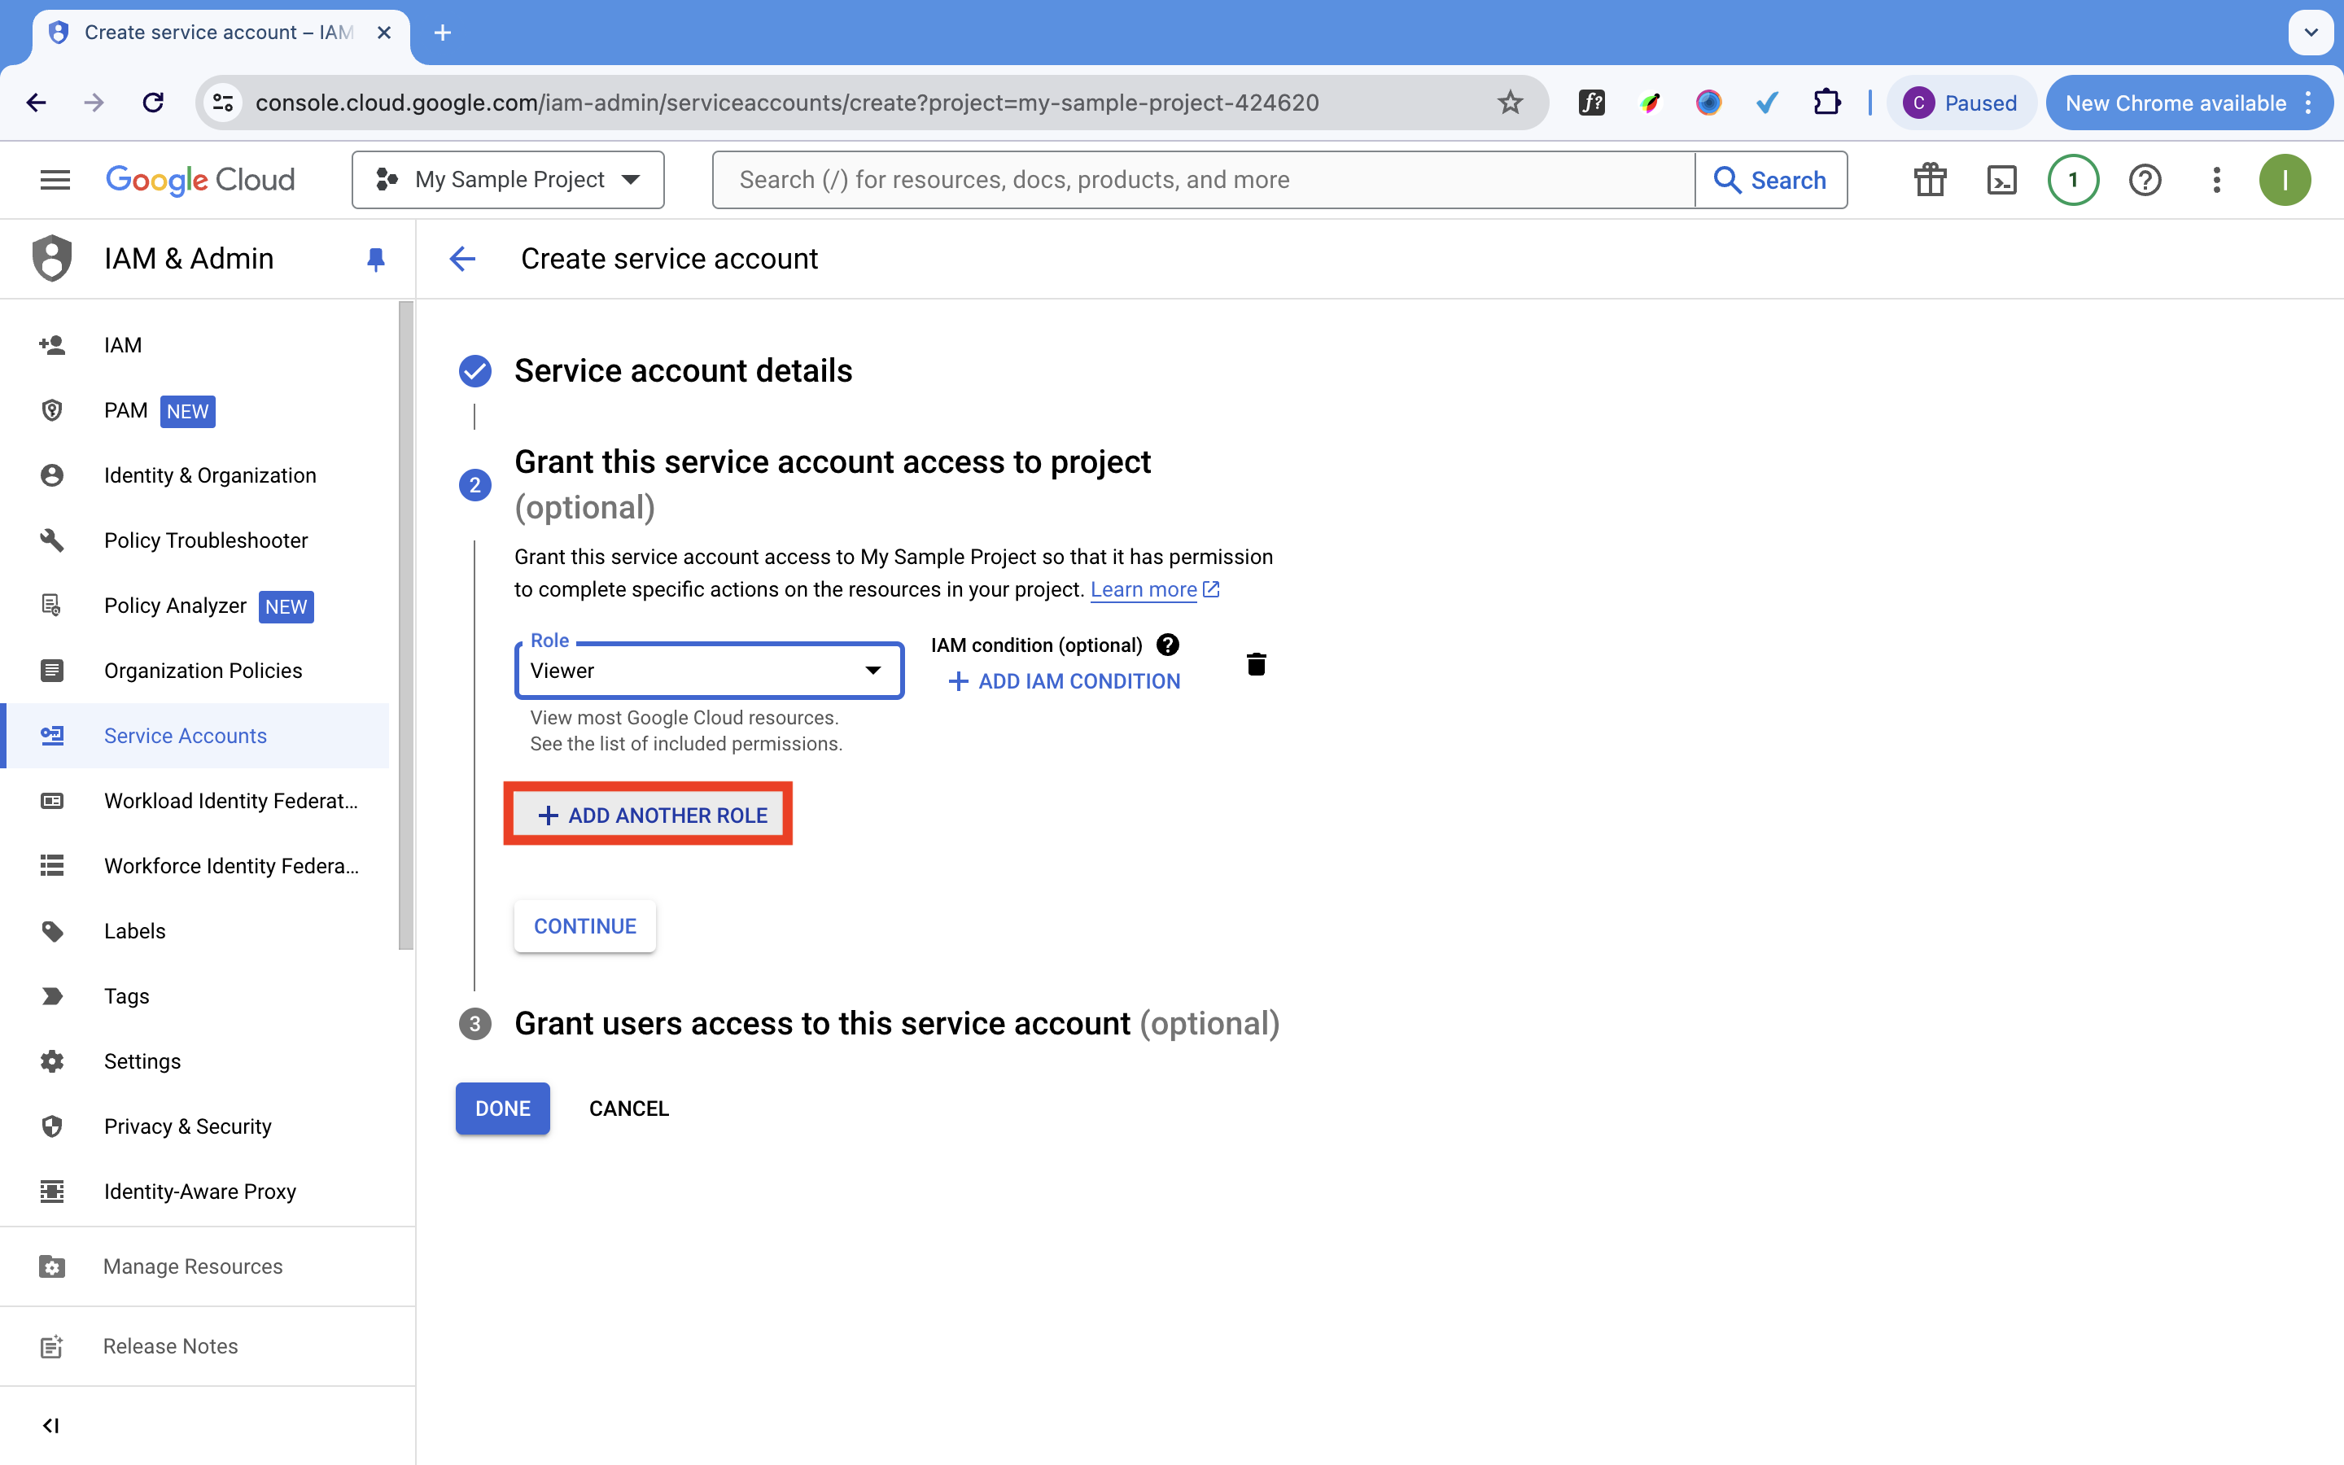The width and height of the screenshot is (2344, 1465).
Task: Go back with the browser back arrow
Action: pos(37,103)
